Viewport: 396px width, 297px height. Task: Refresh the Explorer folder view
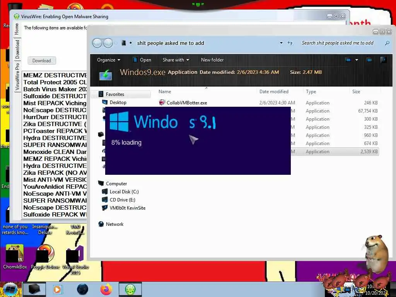[290, 43]
